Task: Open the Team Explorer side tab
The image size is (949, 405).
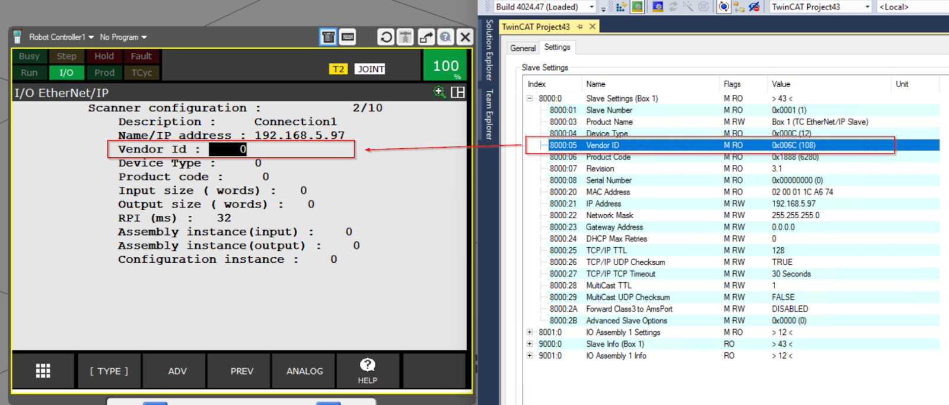Action: click(489, 114)
